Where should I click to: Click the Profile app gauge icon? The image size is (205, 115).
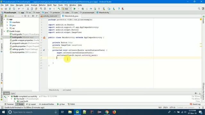[x=91, y=9]
